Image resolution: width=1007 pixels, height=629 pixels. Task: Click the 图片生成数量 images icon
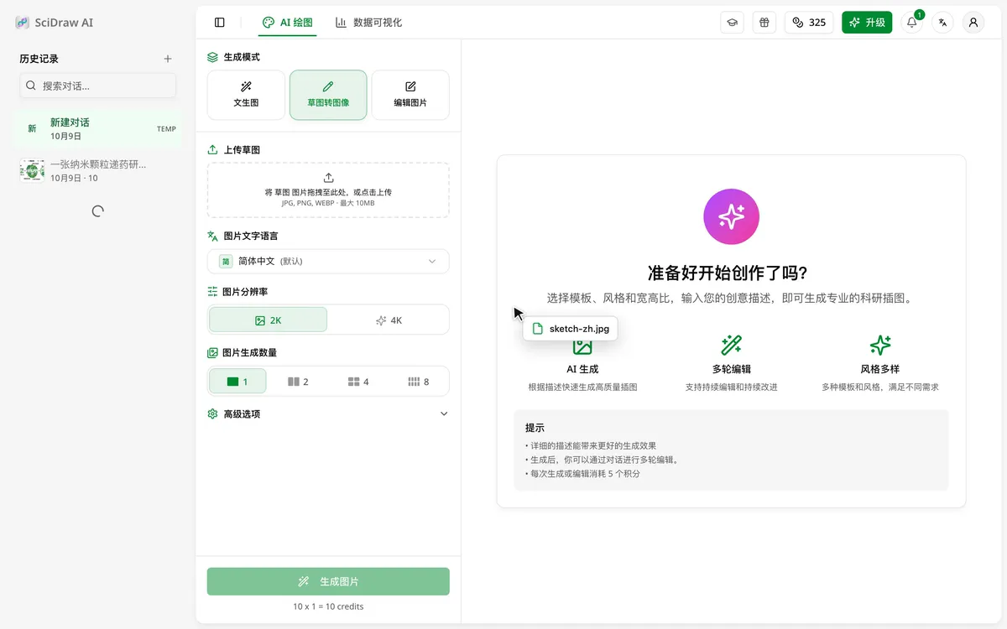pyautogui.click(x=212, y=352)
